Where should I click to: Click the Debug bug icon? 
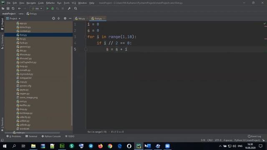53,8
